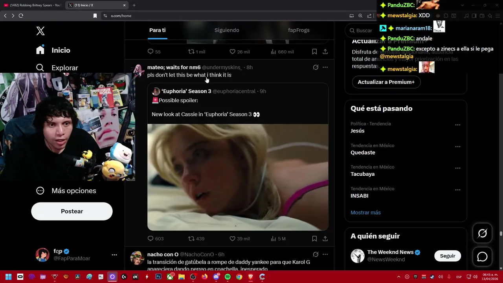Open options for the Jesús trend
This screenshot has width=503, height=283.
point(457,125)
